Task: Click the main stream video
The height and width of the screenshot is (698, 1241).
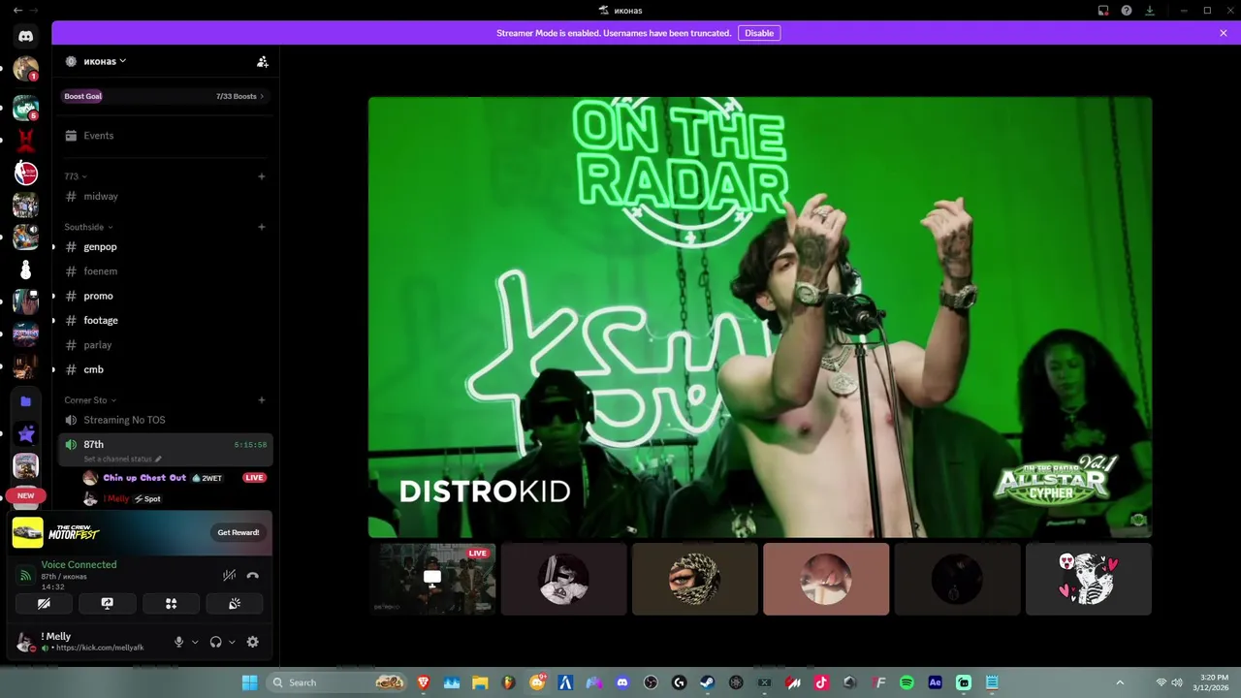Action: pyautogui.click(x=760, y=317)
